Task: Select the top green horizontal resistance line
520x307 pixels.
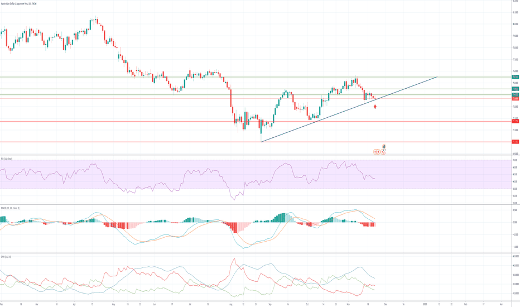Action: click(167, 77)
